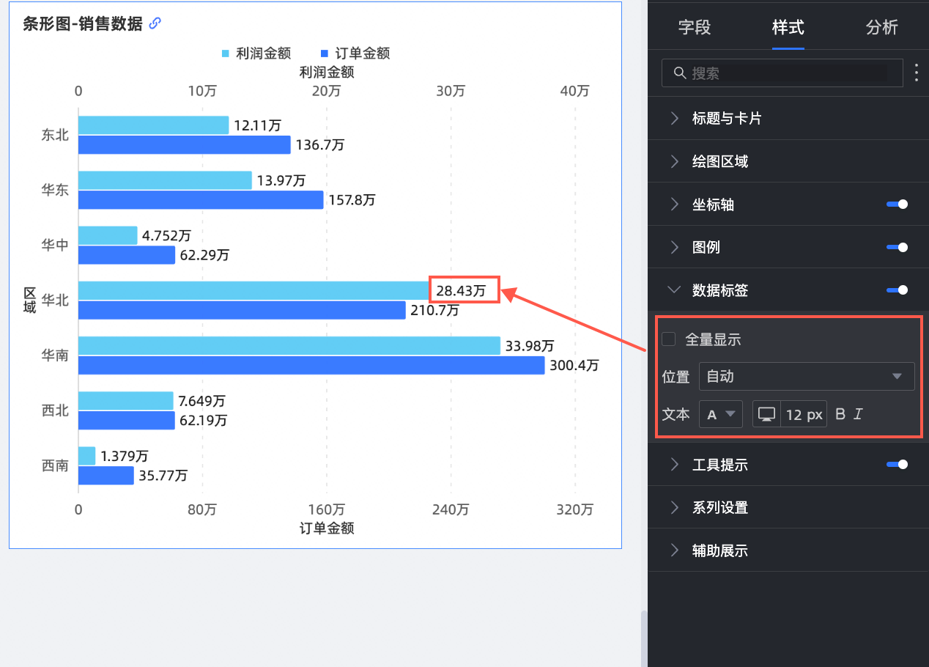Viewport: 929px width, 667px height.
Task: Expand the 标题与卡片 section
Action: coord(726,119)
